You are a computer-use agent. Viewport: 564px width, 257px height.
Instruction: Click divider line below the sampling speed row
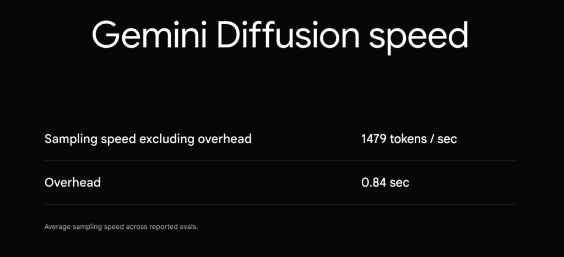[x=280, y=160]
